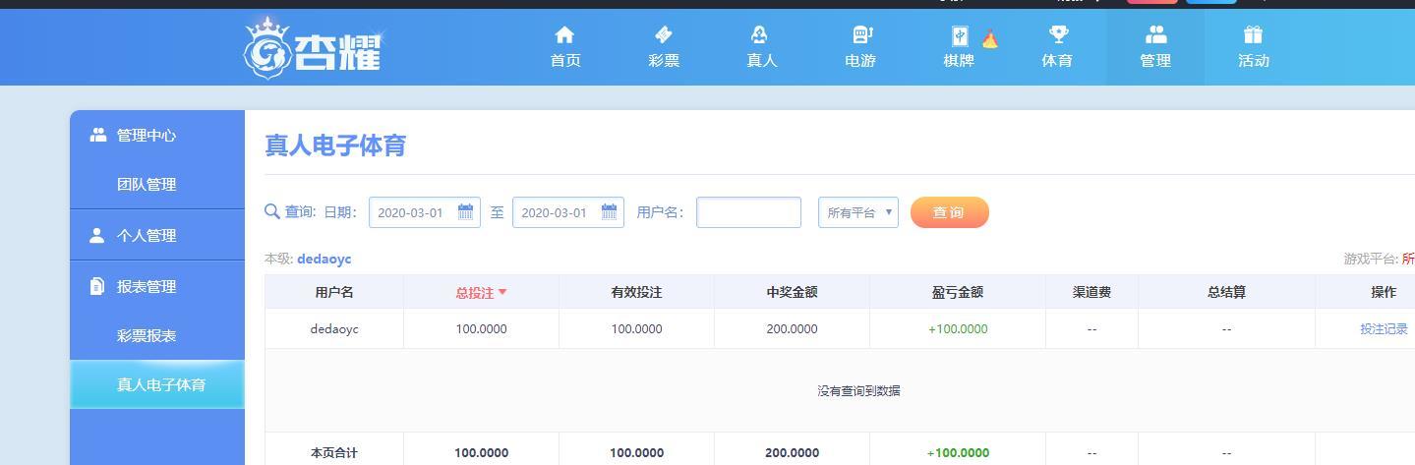Select 彩票报表 in the sidebar
This screenshot has width=1415, height=465.
pyautogui.click(x=147, y=336)
